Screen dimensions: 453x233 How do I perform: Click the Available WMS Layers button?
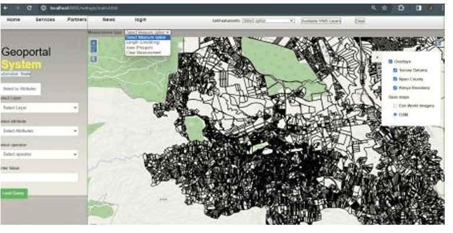pyautogui.click(x=321, y=21)
